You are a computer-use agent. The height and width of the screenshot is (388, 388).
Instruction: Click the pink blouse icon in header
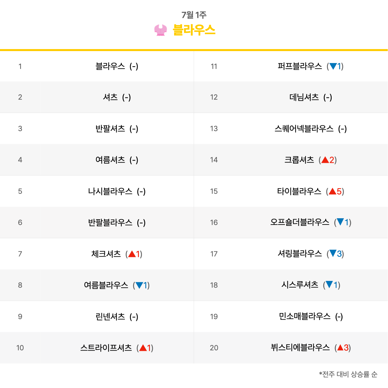coord(161,30)
